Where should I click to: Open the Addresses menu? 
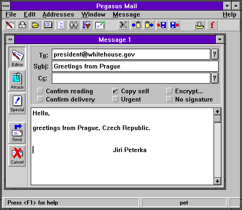58,15
